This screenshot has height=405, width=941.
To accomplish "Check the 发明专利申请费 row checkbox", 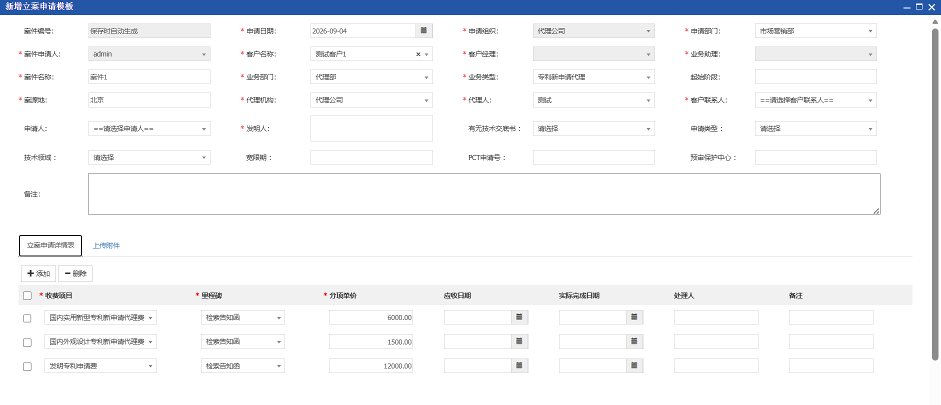I will point(27,367).
